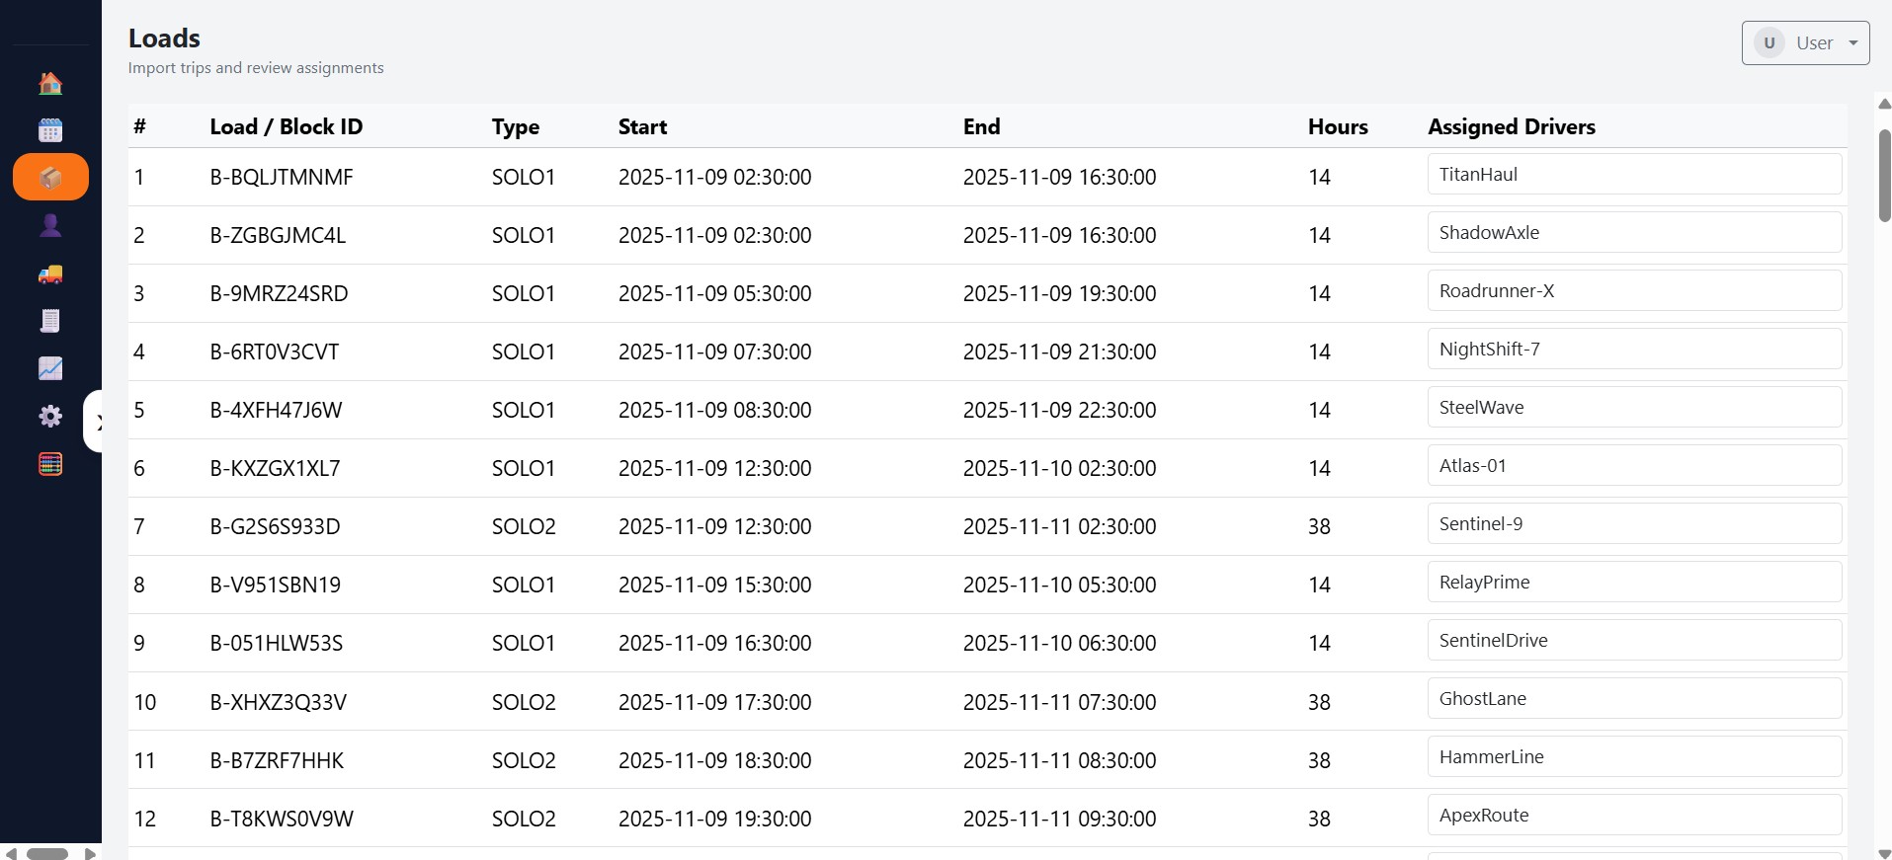
Task: Open the settings gear icon
Action: point(50,416)
